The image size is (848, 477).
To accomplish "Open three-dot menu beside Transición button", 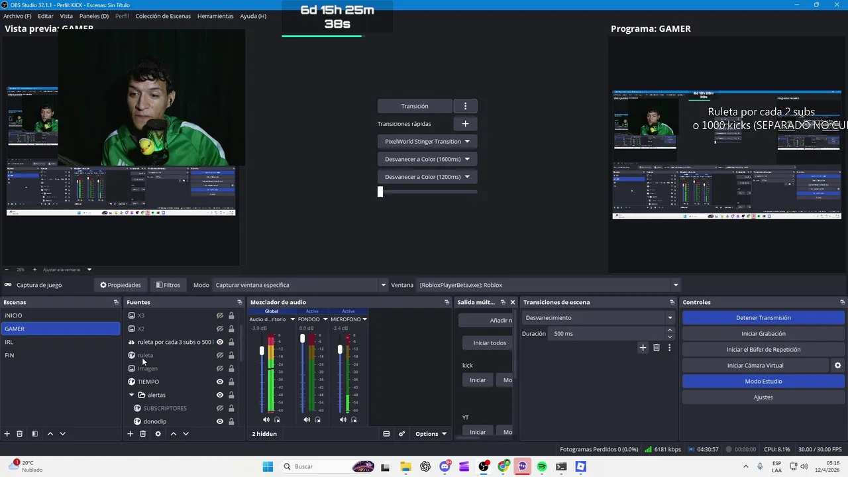I will point(465,106).
